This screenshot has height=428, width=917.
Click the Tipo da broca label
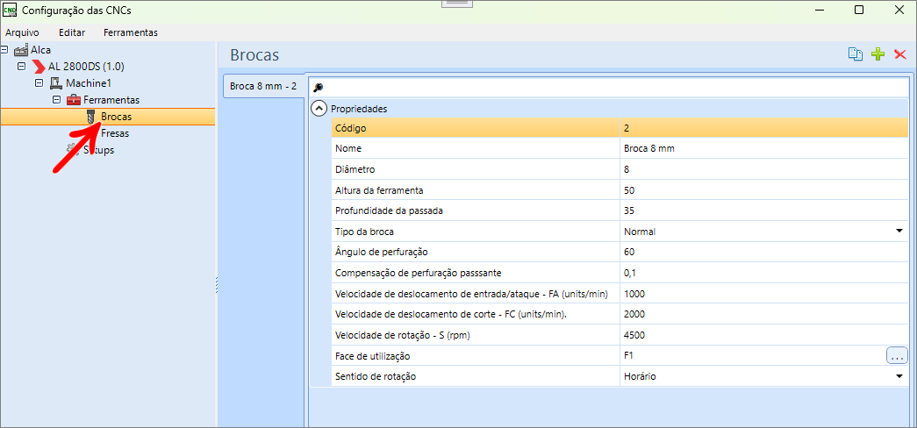(364, 232)
